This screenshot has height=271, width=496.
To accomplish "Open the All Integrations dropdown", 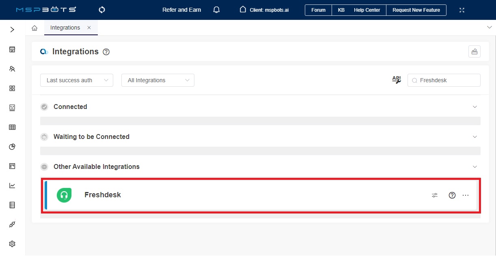I will (x=157, y=80).
